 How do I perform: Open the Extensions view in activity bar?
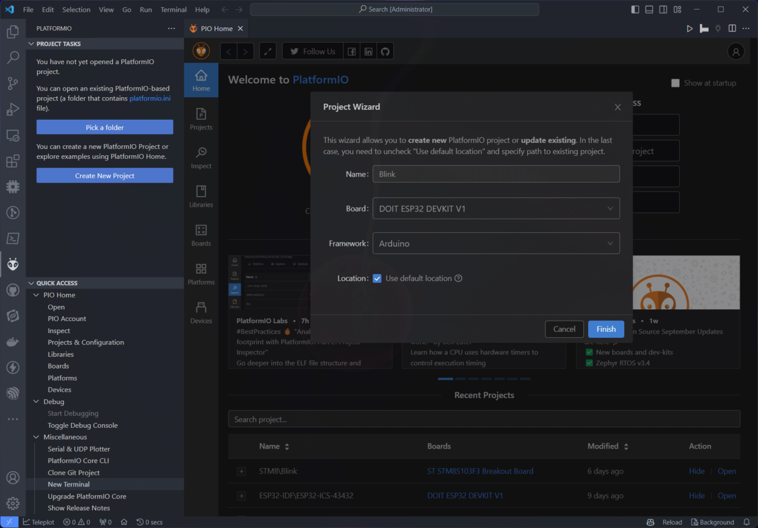point(13,161)
